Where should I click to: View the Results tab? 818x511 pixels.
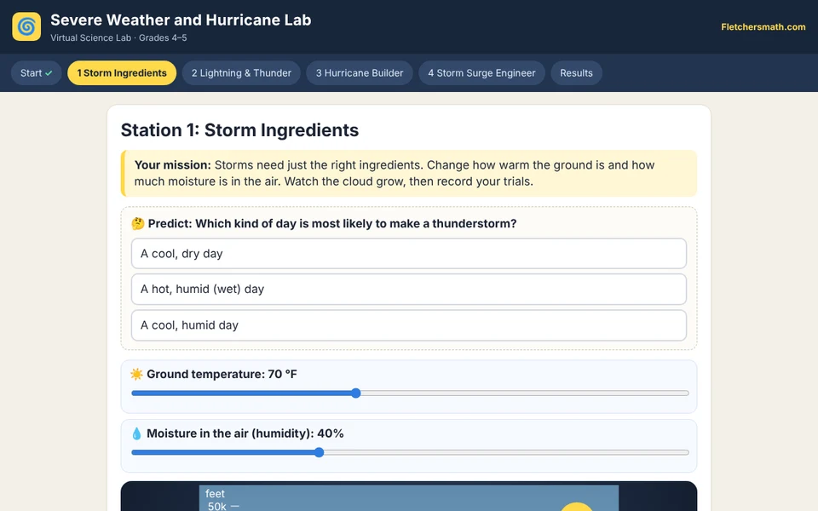coord(577,73)
